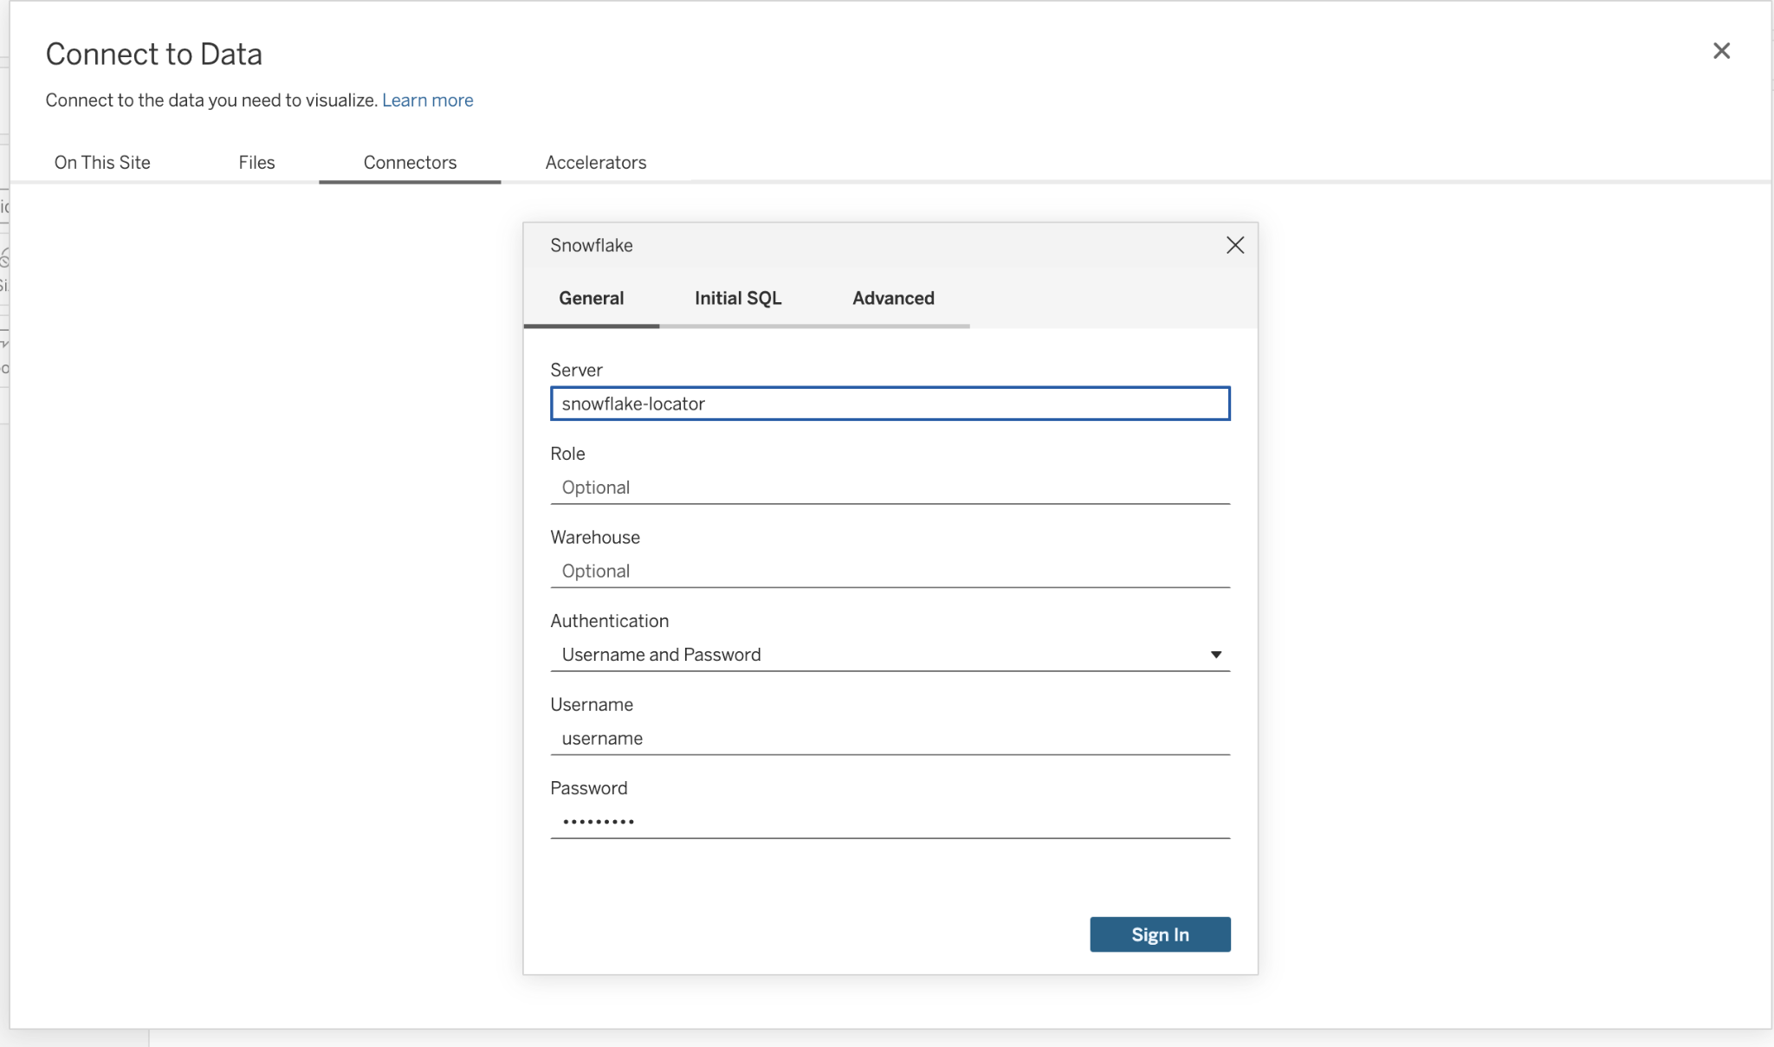Viewport: 1774px width, 1047px height.
Task: Close the Snowflake connection dialog
Action: [x=1234, y=245]
